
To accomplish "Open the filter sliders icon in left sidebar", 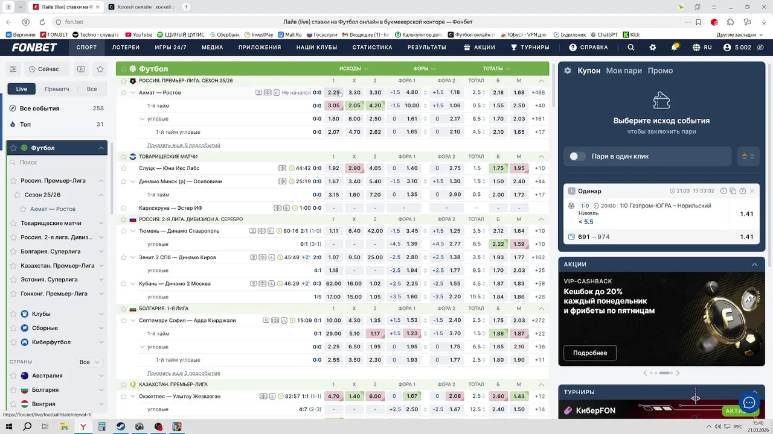I will coord(13,69).
